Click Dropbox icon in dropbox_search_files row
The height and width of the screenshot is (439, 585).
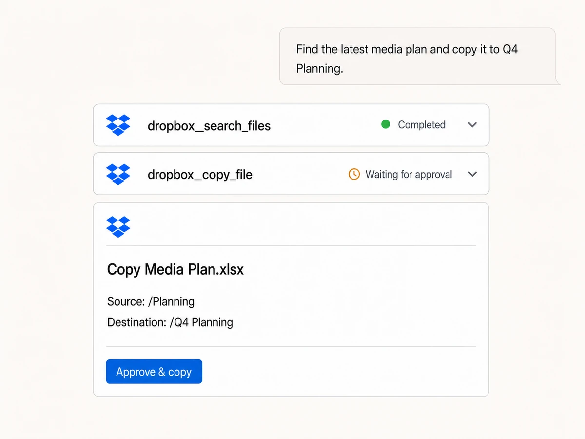(118, 125)
